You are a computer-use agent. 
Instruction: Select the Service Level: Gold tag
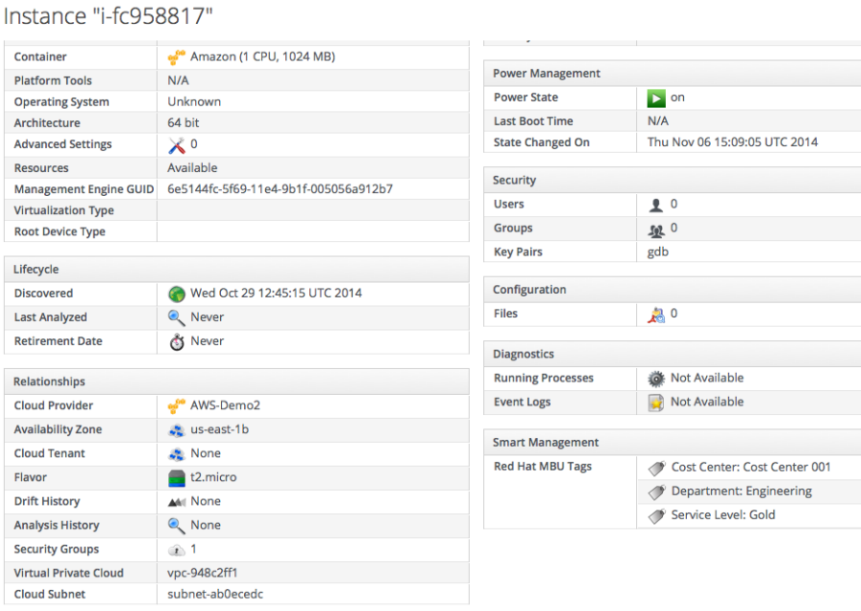coord(723,515)
